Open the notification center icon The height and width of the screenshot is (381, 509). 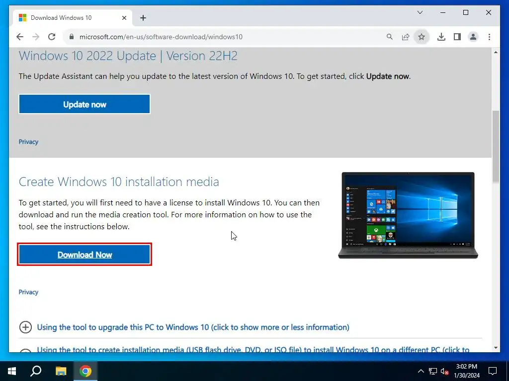point(493,371)
